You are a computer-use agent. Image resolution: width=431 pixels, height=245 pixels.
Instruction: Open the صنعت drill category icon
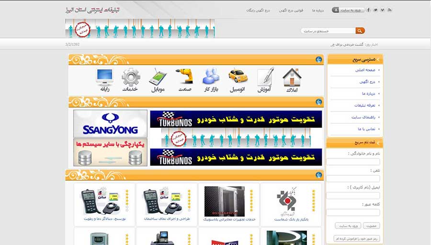(x=184, y=76)
